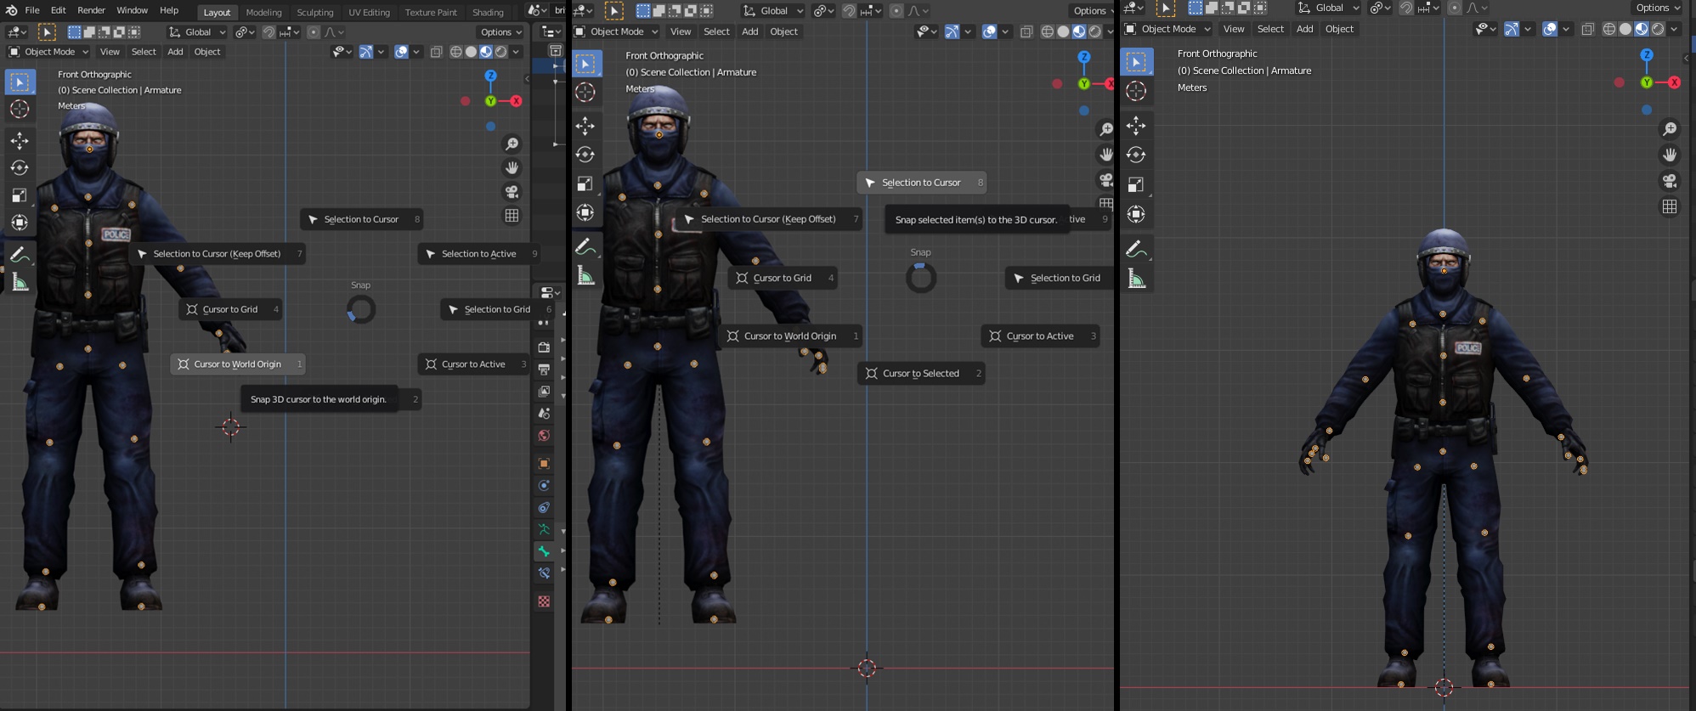Toggle gizmo display in the middle viewport header
The height and width of the screenshot is (711, 1696).
pyautogui.click(x=952, y=31)
